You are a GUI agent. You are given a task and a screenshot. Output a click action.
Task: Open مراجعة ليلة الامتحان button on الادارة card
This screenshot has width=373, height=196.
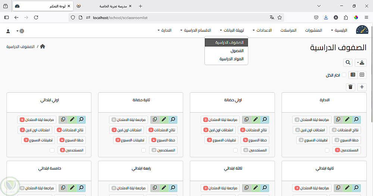311,120
